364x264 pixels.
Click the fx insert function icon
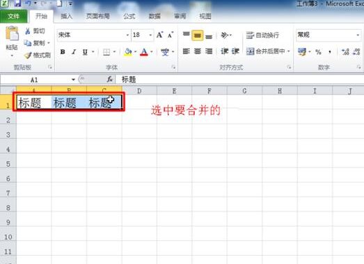(109, 80)
